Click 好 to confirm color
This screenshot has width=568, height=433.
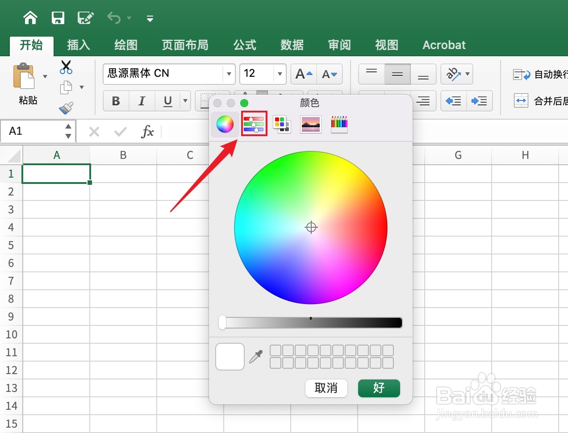[x=379, y=388]
